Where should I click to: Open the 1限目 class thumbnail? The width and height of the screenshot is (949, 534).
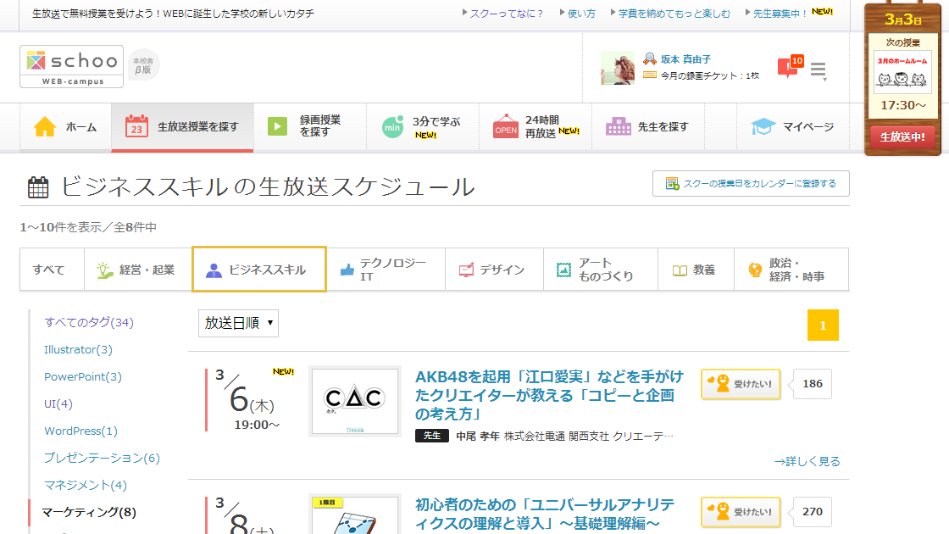pos(355,515)
